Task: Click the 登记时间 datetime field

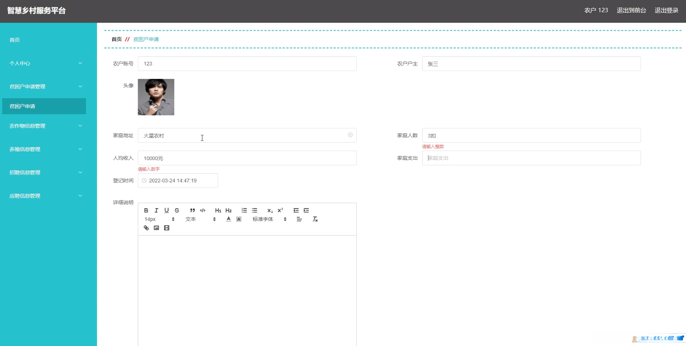Action: tap(178, 181)
